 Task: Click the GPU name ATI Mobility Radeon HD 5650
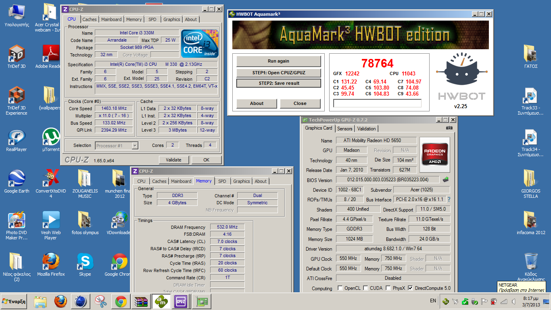[376, 140]
